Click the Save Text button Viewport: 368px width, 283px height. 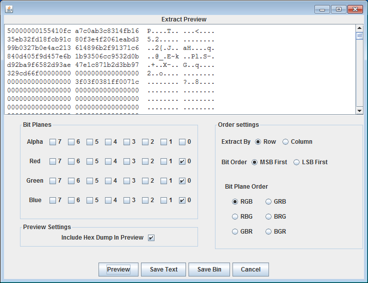(163, 270)
